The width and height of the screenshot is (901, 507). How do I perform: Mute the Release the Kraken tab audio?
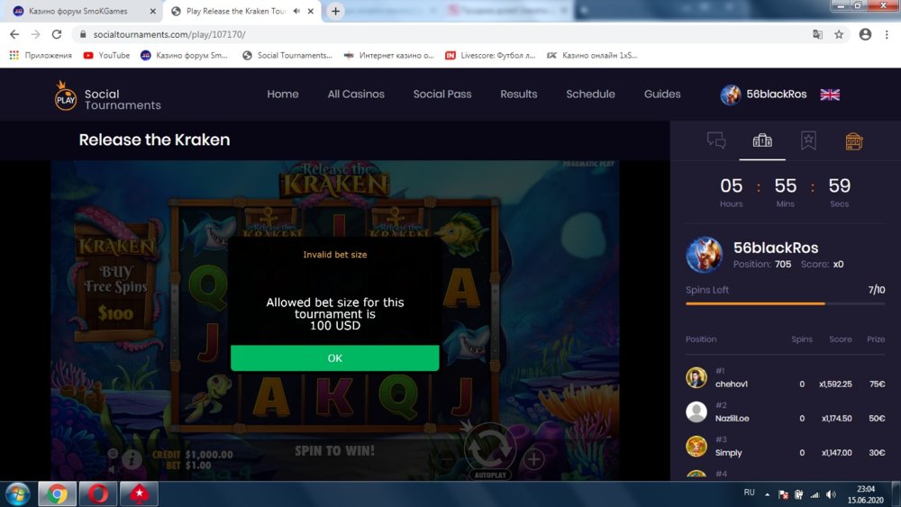pyautogui.click(x=296, y=11)
